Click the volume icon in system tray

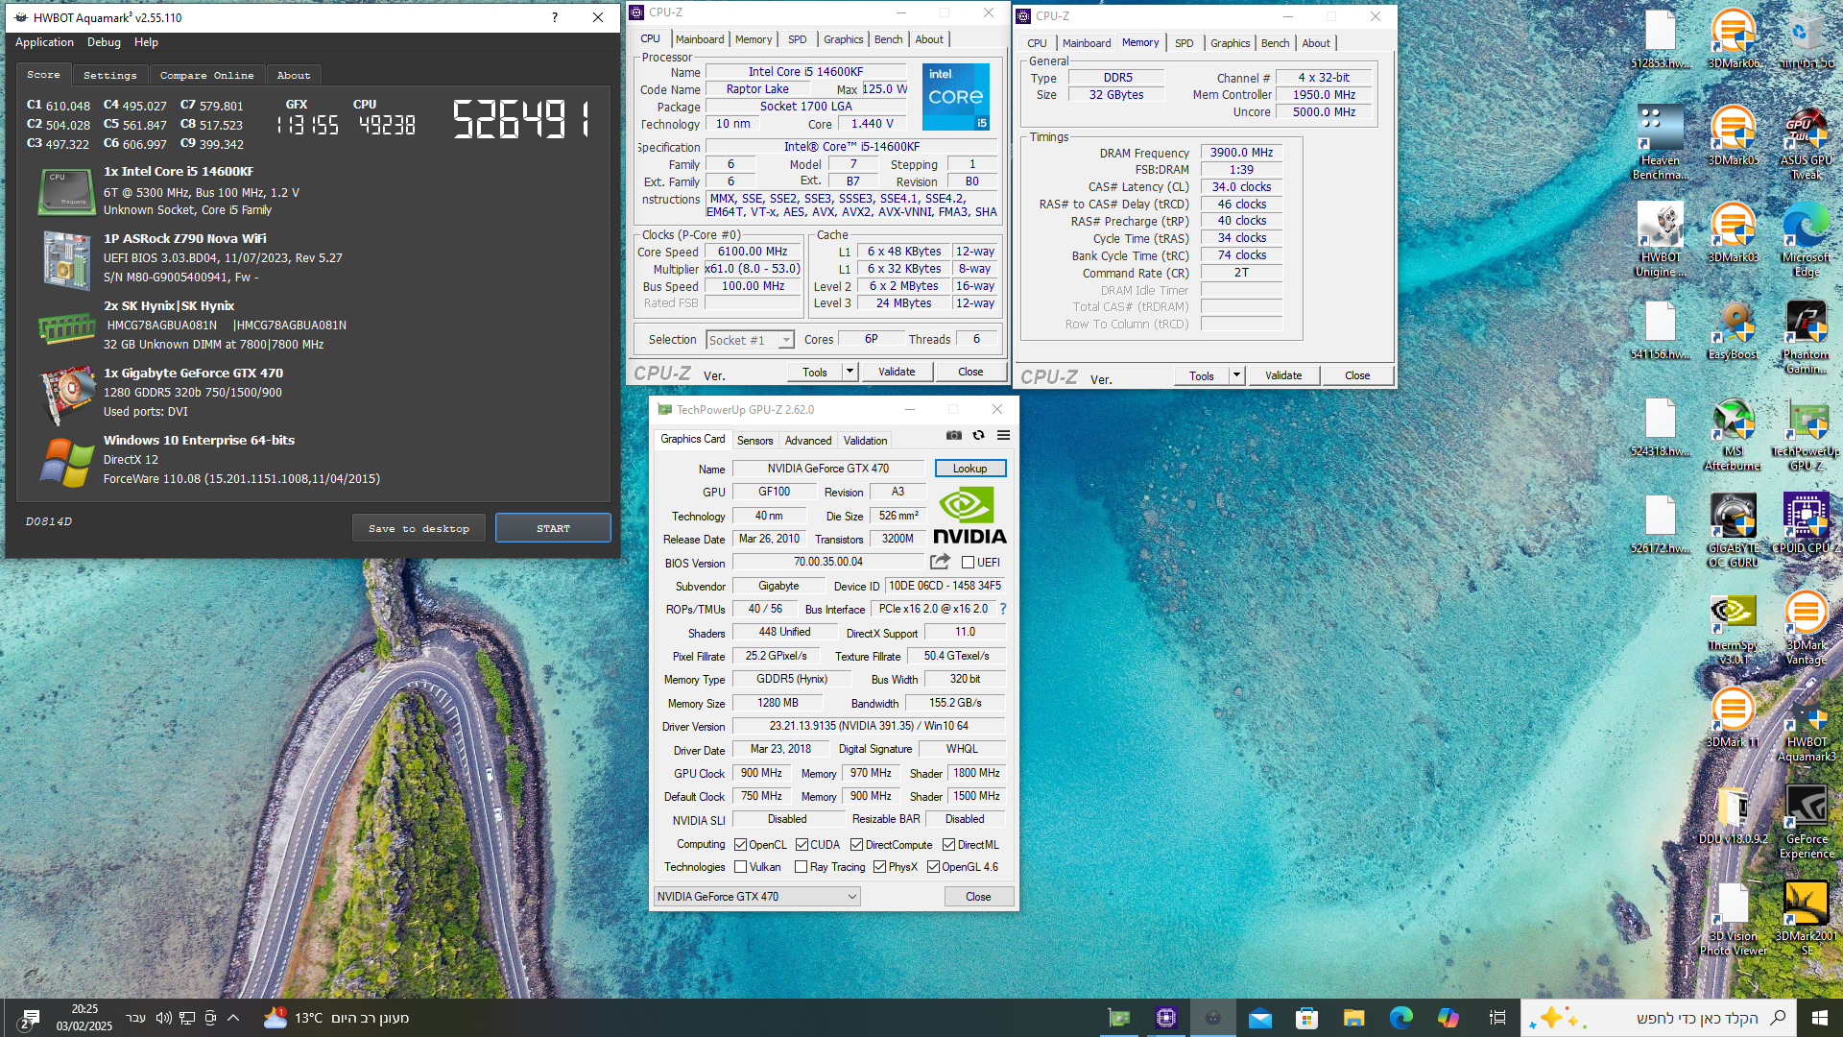[x=163, y=1018]
